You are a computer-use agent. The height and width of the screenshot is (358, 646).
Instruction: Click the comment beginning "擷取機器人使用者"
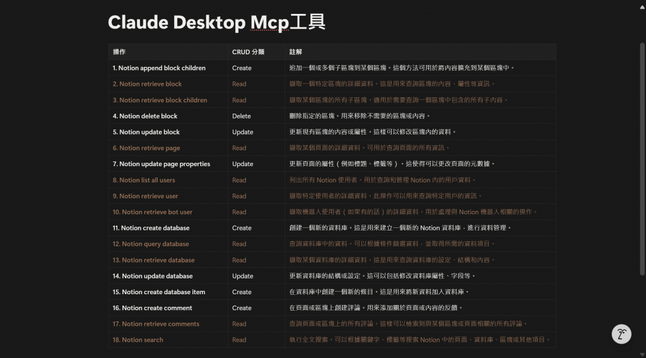(x=420, y=212)
